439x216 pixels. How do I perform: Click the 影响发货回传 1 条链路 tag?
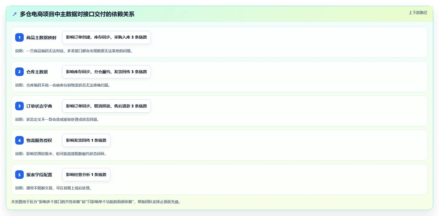(x=86, y=140)
